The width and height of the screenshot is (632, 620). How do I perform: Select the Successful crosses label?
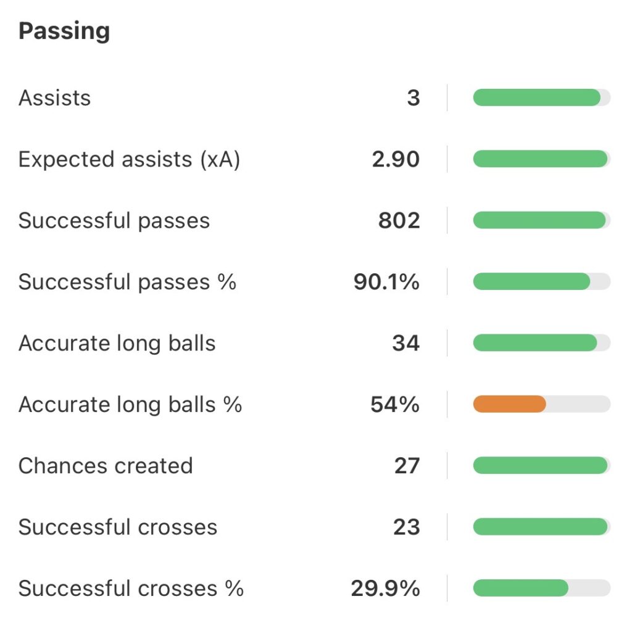118,527
